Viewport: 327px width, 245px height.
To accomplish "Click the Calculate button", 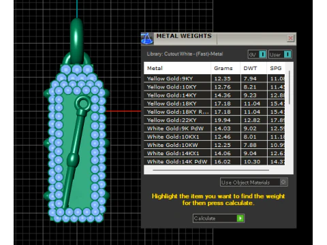I will tap(219, 218).
